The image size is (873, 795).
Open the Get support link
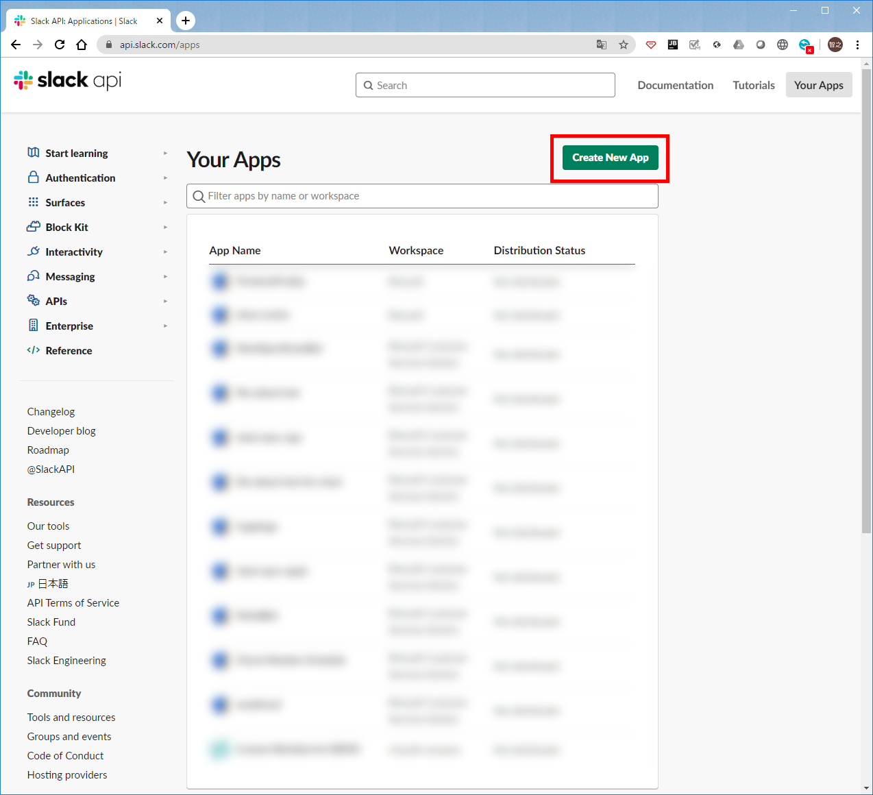[x=54, y=546]
